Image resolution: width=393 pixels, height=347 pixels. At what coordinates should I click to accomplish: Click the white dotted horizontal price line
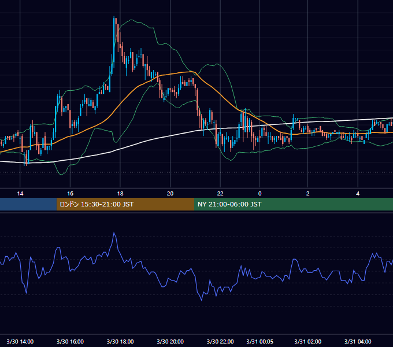(x=196, y=172)
